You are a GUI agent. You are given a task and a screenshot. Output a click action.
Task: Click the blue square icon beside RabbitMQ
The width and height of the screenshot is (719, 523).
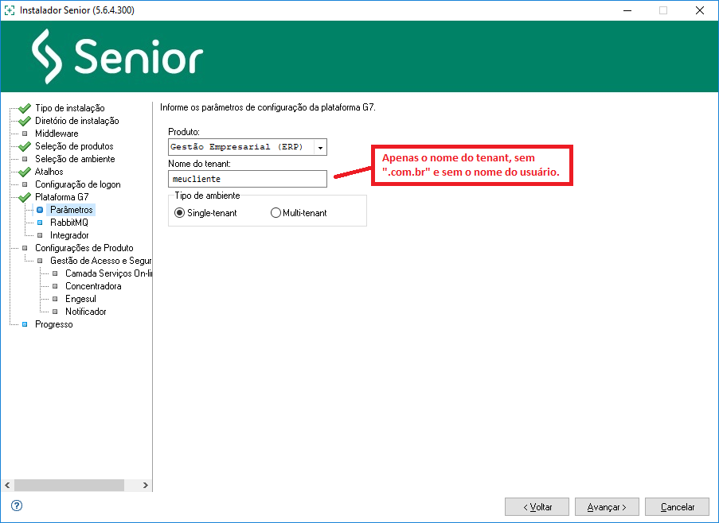pyautogui.click(x=40, y=223)
